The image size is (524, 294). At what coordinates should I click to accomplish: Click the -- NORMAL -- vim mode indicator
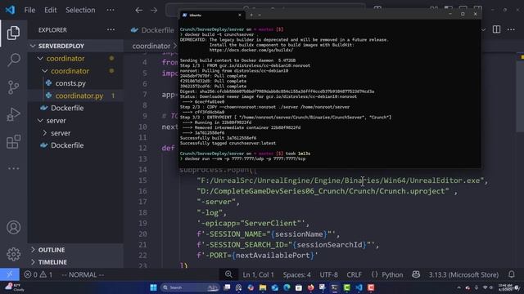click(x=83, y=274)
